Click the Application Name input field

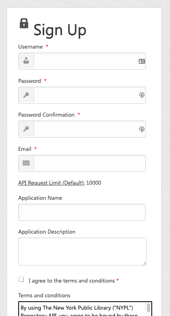[82, 212]
